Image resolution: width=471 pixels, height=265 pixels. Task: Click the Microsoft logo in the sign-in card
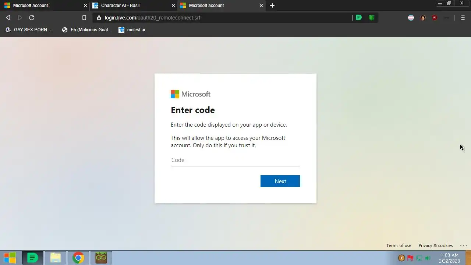pyautogui.click(x=191, y=94)
